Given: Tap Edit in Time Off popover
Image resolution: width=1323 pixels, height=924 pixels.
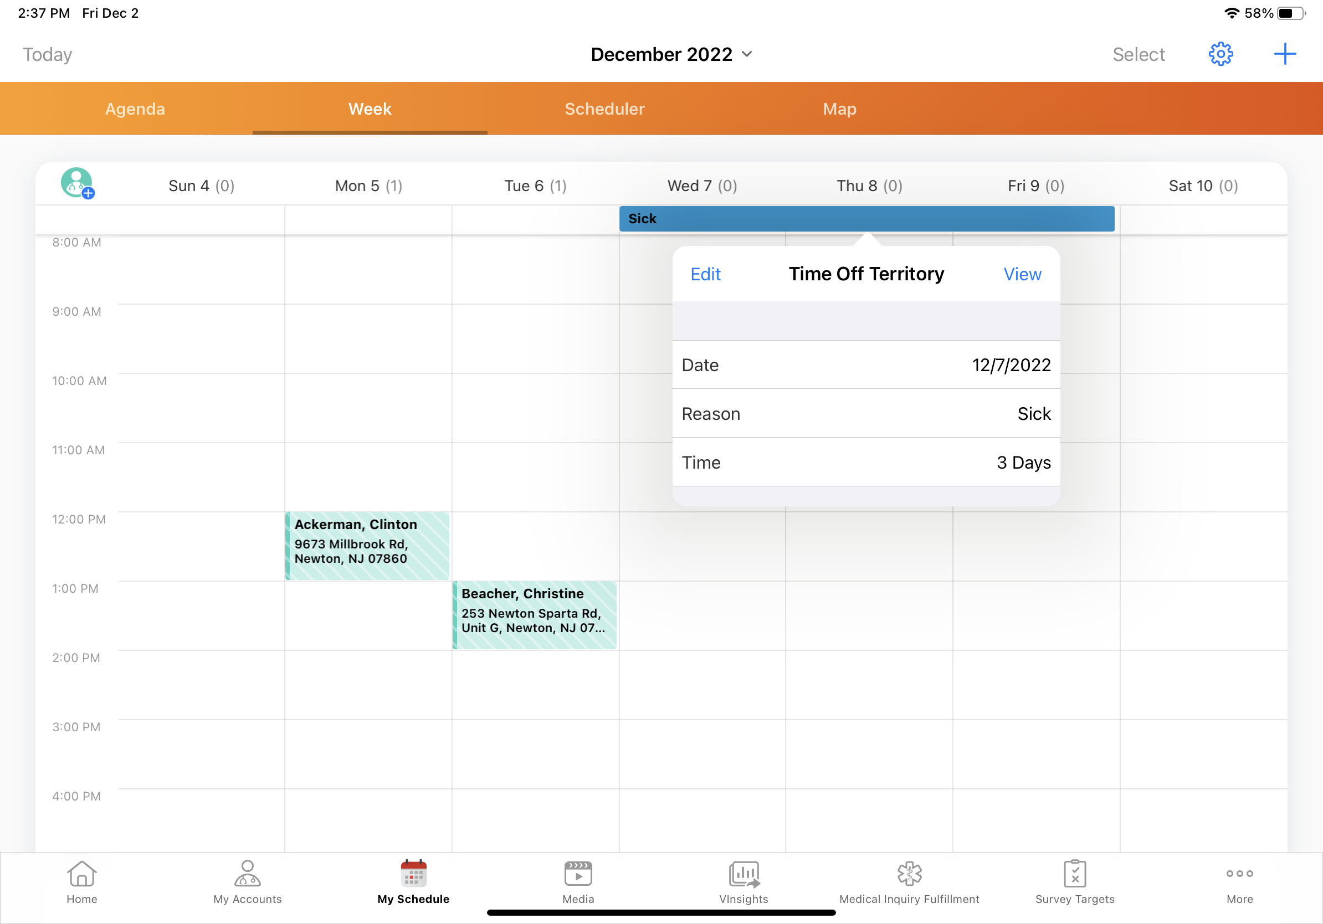Looking at the screenshot, I should click(705, 274).
